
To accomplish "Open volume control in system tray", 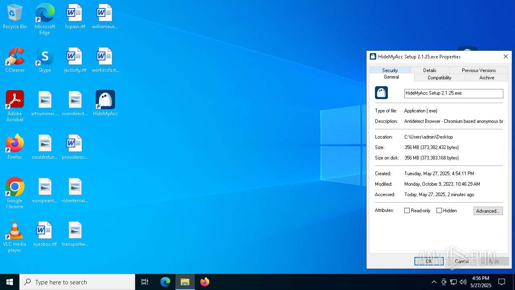I will click(463, 282).
